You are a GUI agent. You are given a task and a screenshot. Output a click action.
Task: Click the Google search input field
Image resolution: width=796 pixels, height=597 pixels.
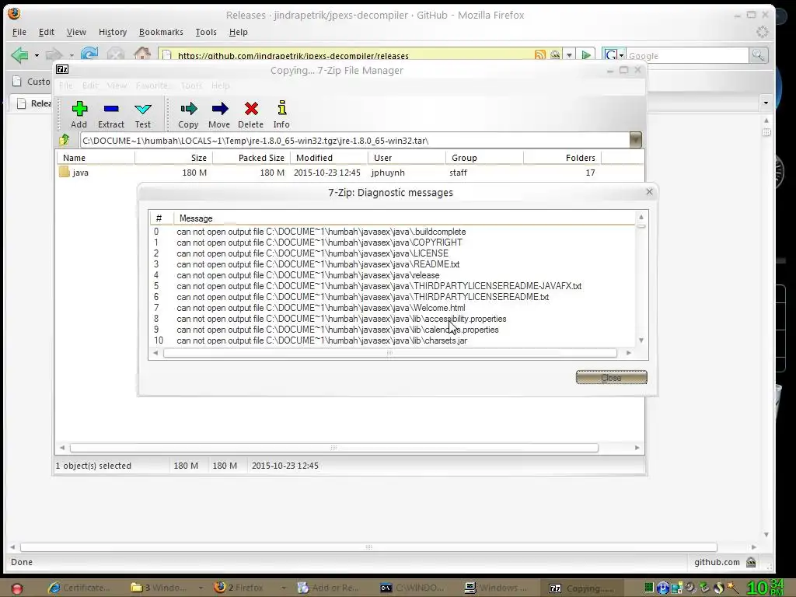click(x=687, y=55)
